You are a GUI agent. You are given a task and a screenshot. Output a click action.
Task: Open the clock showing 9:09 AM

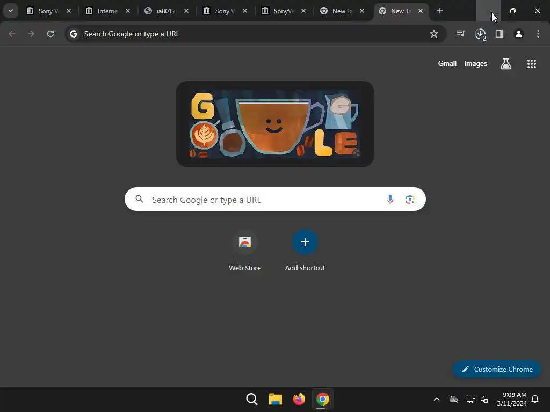coord(512,399)
